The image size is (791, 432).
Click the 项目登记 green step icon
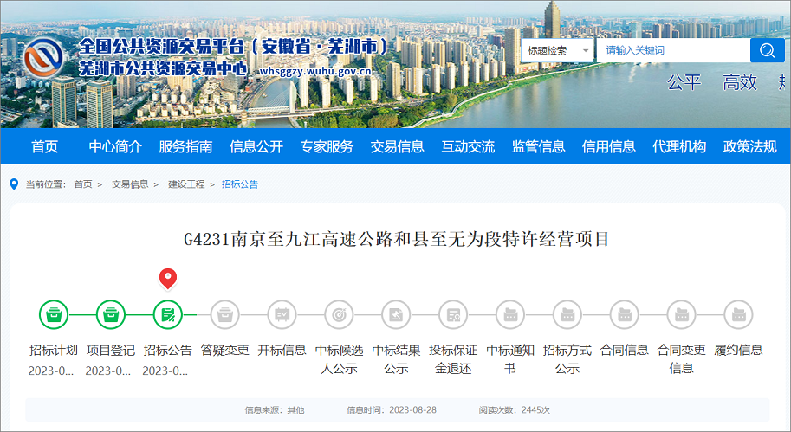111,314
